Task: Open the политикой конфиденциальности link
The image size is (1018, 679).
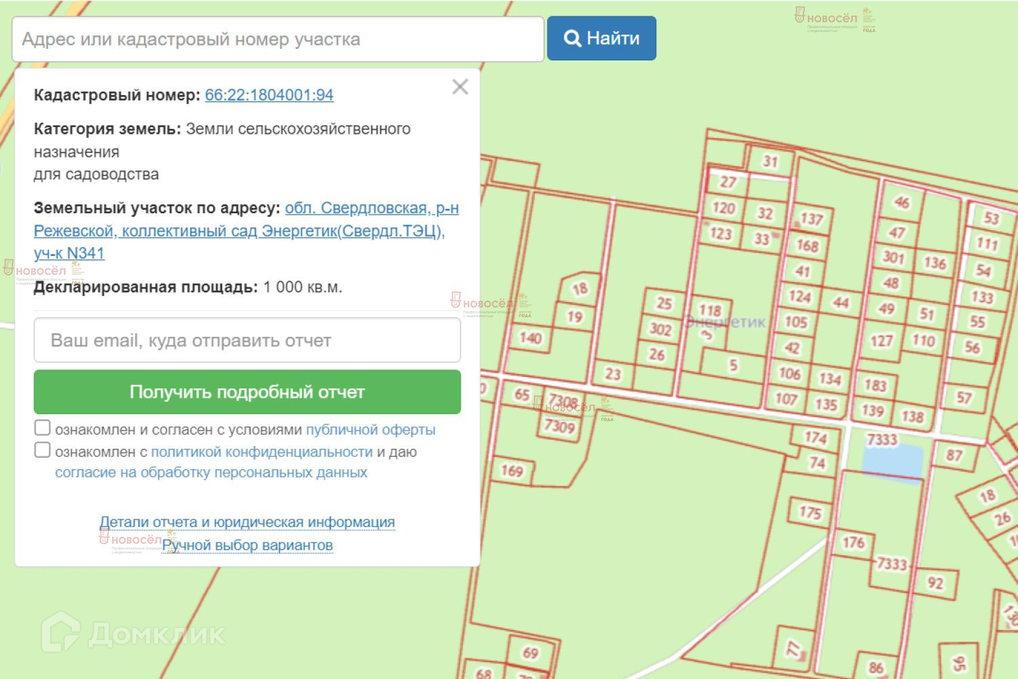Action: [x=261, y=452]
